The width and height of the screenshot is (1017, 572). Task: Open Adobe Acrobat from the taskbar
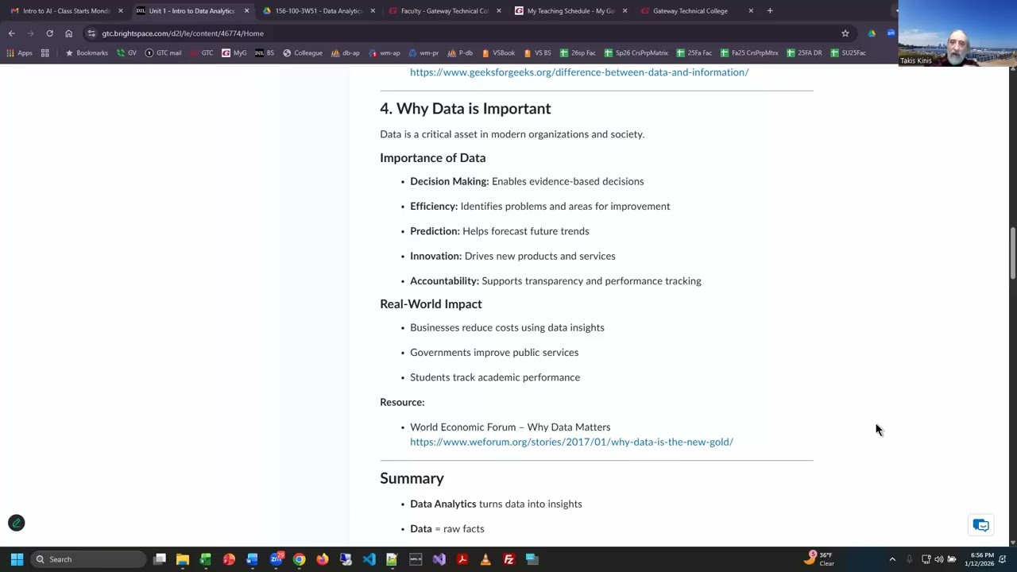pos(462,559)
